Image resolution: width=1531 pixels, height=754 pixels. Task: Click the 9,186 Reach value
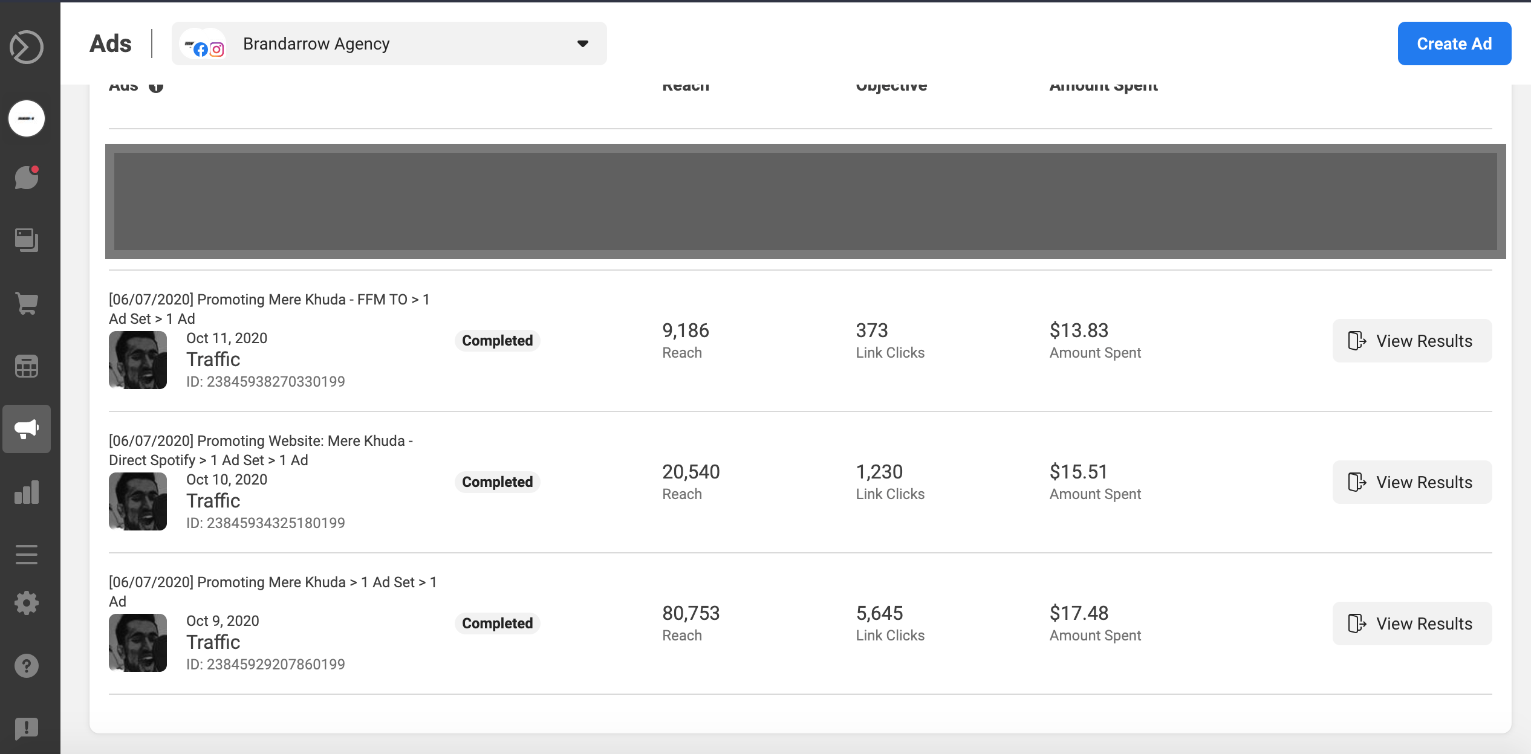[686, 330]
